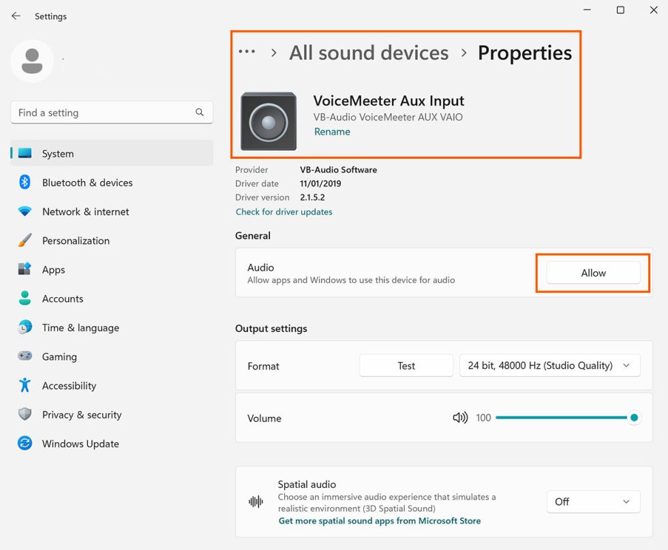Image resolution: width=668 pixels, height=550 pixels.
Task: Open Accessibility settings
Action: tap(68, 385)
